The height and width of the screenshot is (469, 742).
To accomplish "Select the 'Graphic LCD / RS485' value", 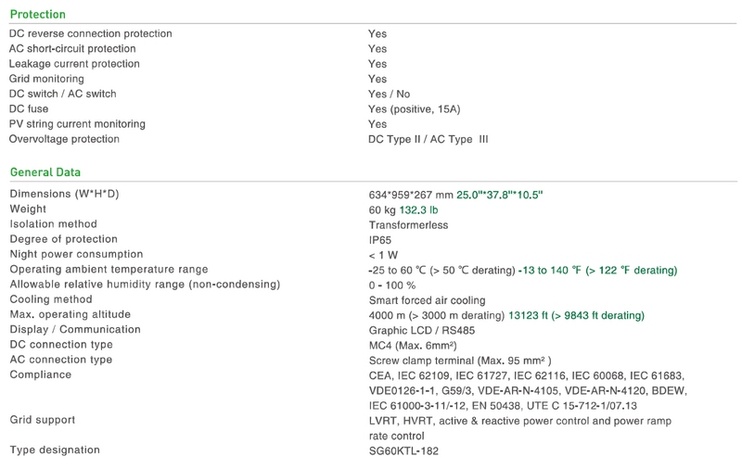I will point(416,330).
